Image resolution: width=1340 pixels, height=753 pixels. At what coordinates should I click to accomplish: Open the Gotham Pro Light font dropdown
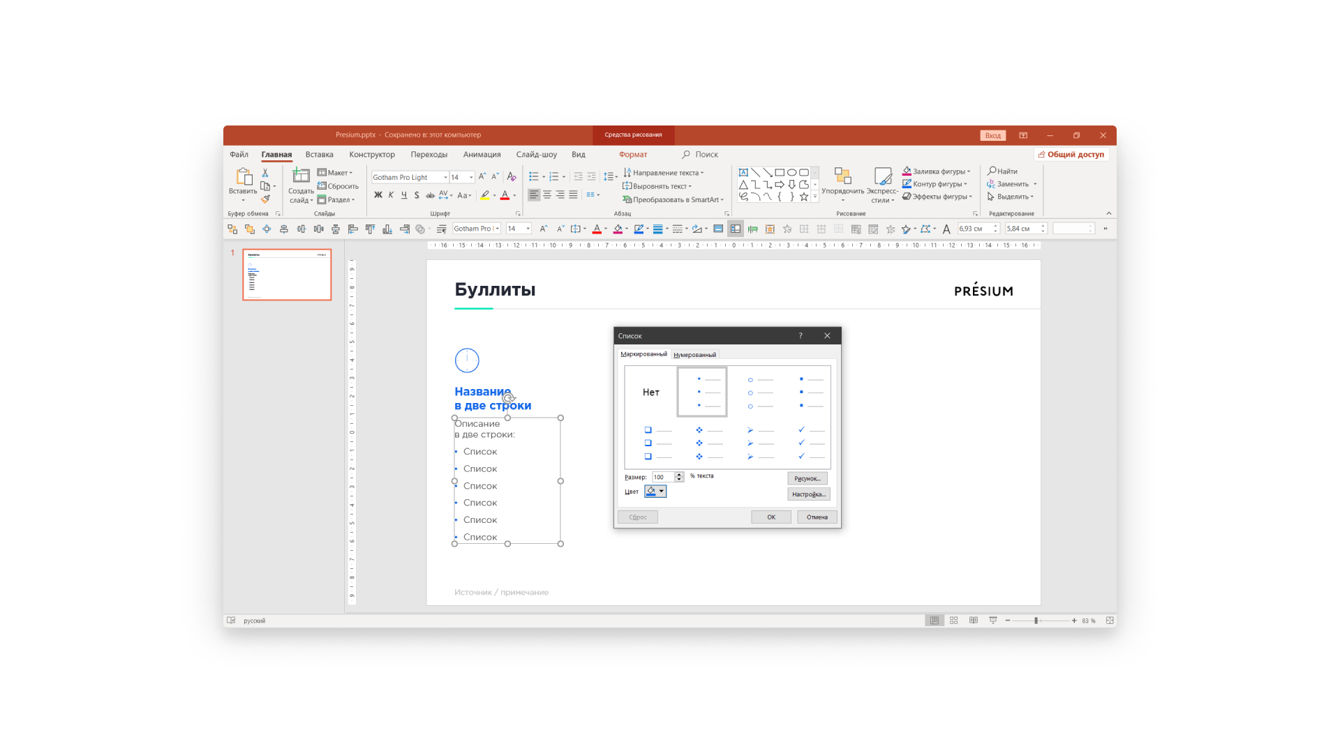(445, 177)
